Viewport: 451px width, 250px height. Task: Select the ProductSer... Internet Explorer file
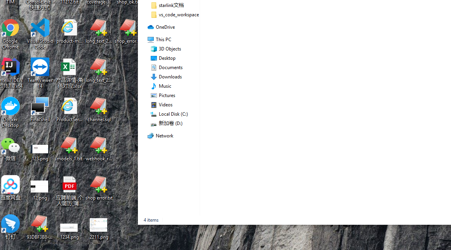click(x=69, y=109)
